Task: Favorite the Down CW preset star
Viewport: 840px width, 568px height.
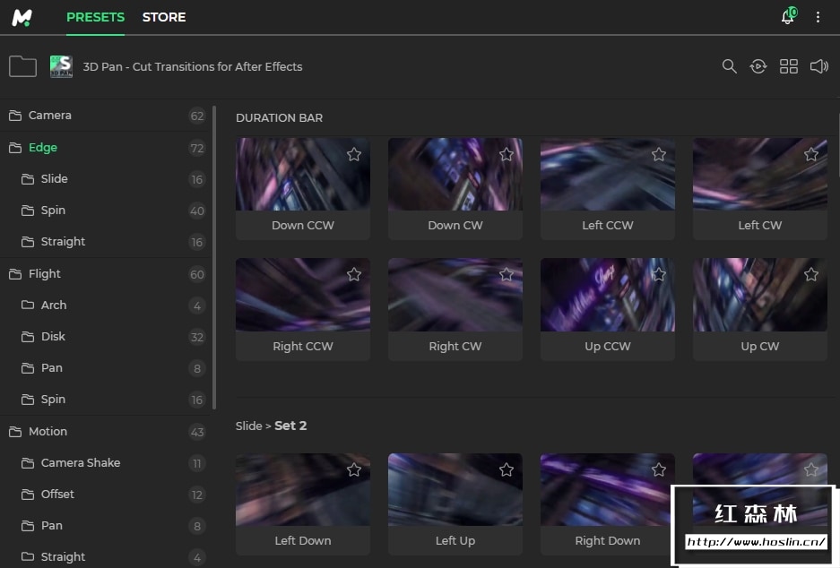Action: click(x=507, y=155)
